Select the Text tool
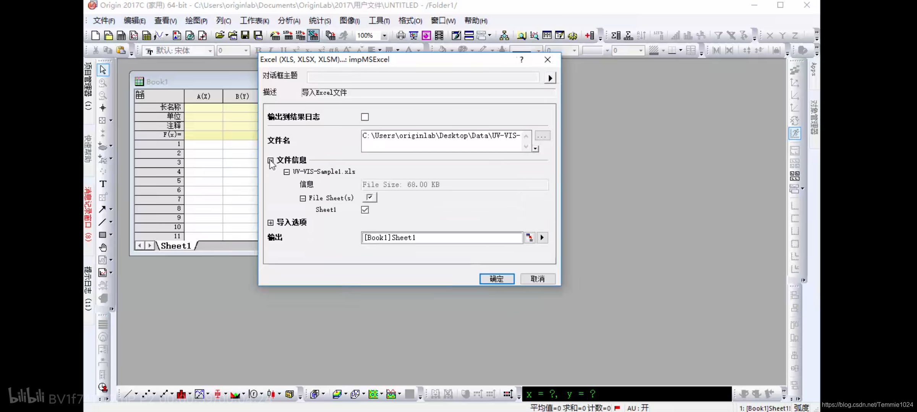The height and width of the screenshot is (412, 917). point(103,184)
